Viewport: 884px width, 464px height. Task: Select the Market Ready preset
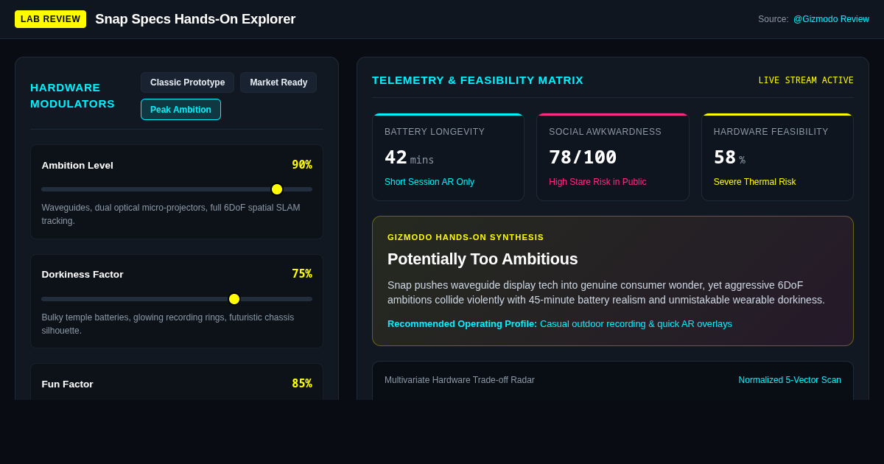coord(278,82)
